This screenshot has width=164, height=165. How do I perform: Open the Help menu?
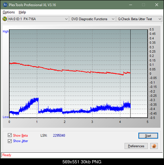click(22, 12)
